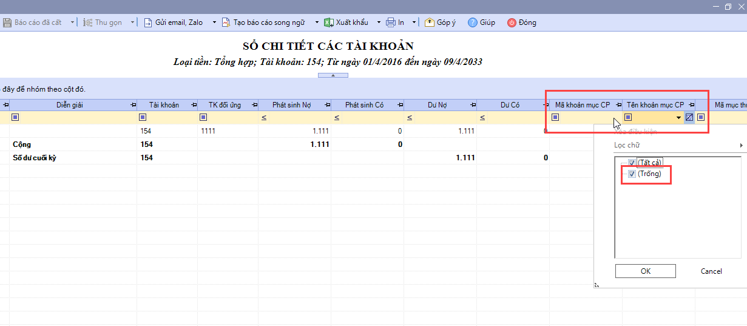The height and width of the screenshot is (326, 747).
Task: Click the printer icon for In
Action: (391, 22)
